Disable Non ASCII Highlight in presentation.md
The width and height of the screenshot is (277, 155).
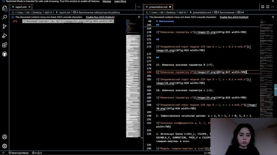tap(234, 17)
